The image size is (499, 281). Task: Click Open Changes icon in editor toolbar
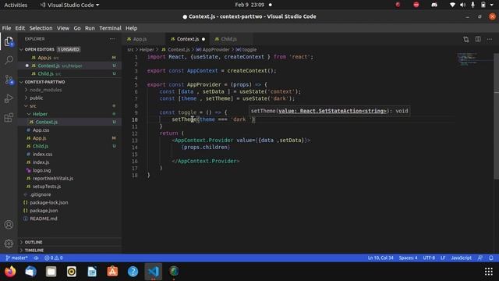click(466, 39)
